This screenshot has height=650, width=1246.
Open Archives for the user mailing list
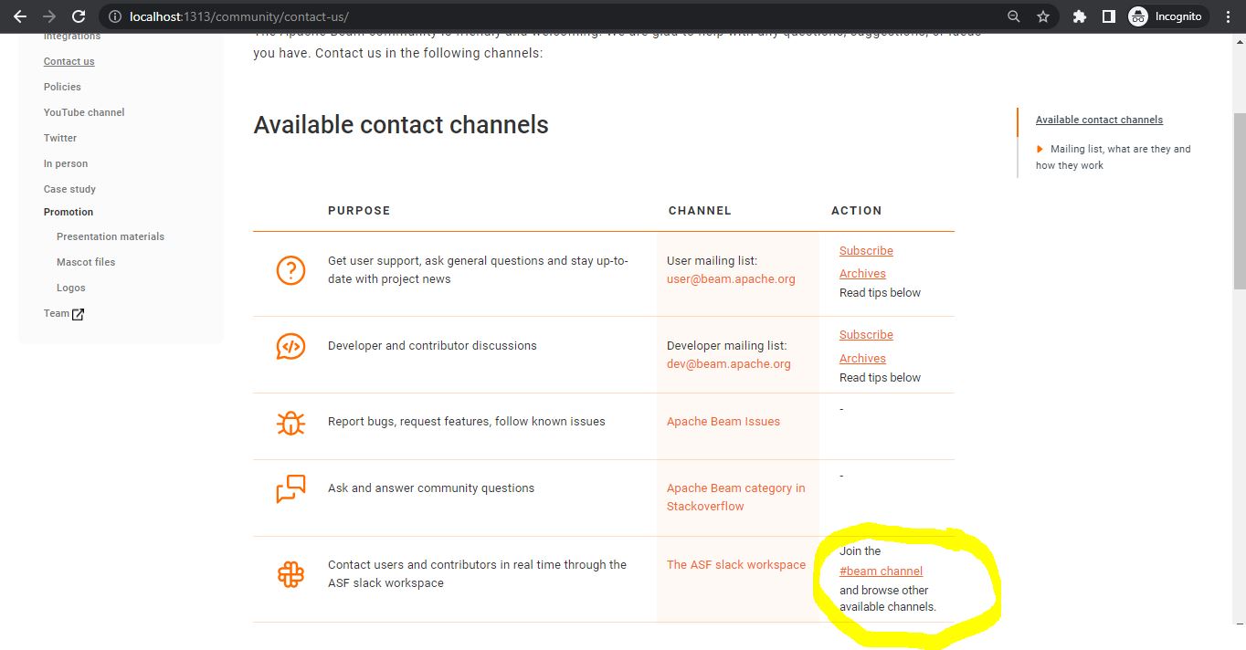click(x=862, y=274)
